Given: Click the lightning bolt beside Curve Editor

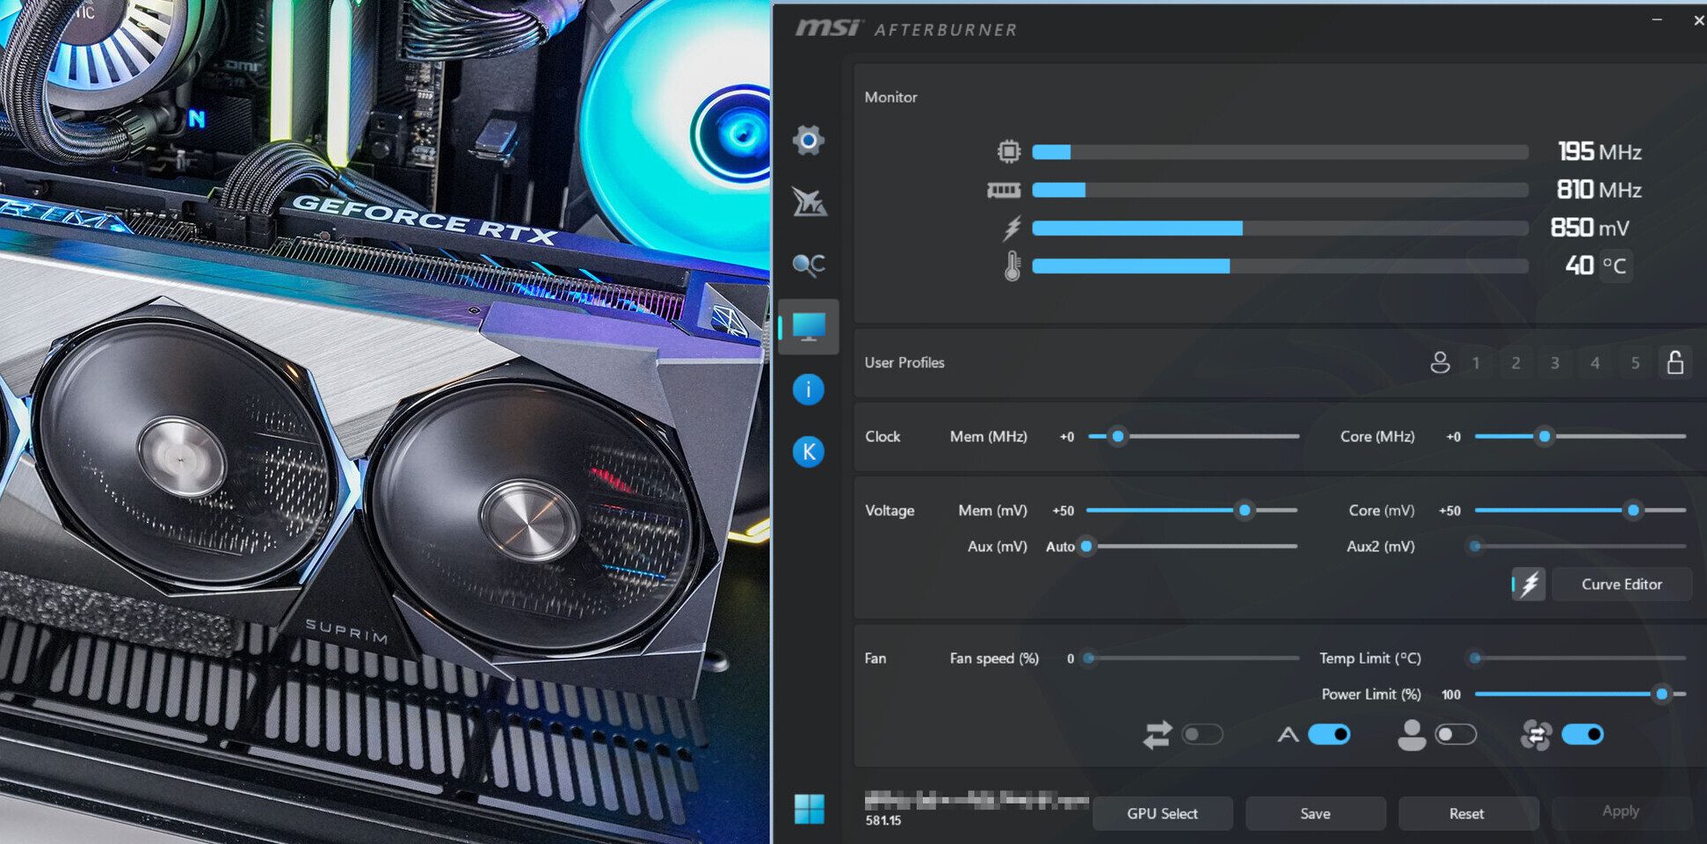Looking at the screenshot, I should (1529, 585).
